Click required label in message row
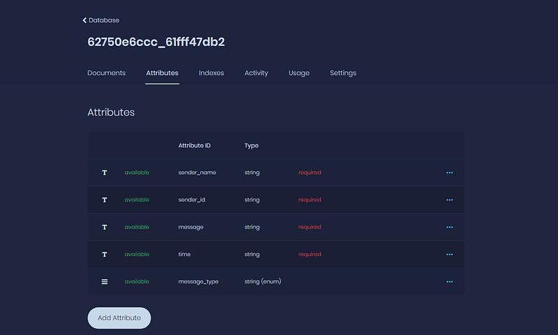 point(310,227)
